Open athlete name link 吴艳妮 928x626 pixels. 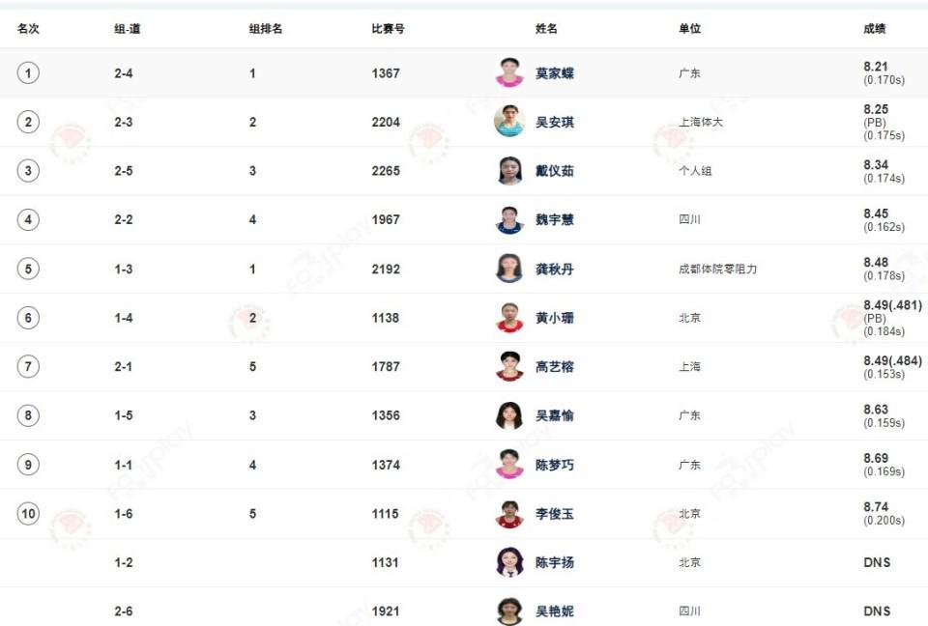[555, 612]
